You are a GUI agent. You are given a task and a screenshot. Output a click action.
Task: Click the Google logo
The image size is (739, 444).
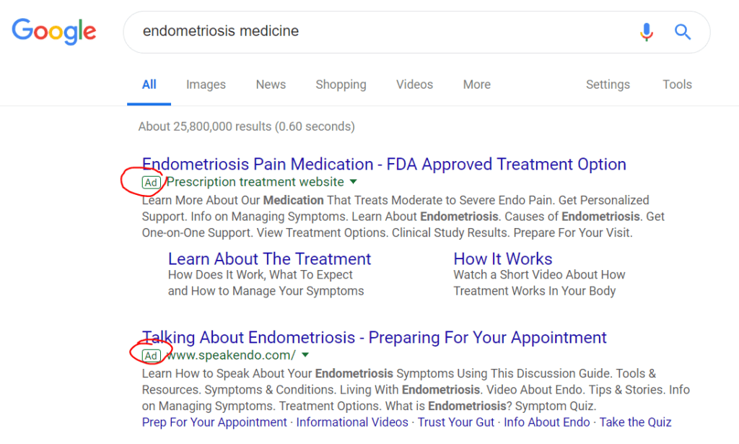click(54, 31)
